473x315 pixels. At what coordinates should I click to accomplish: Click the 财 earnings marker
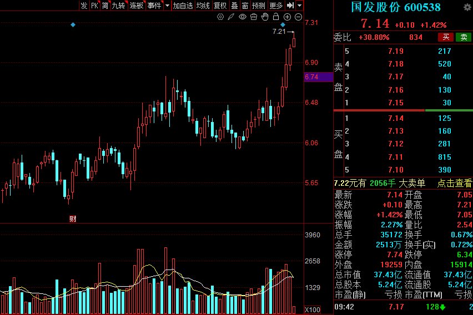pos(73,219)
